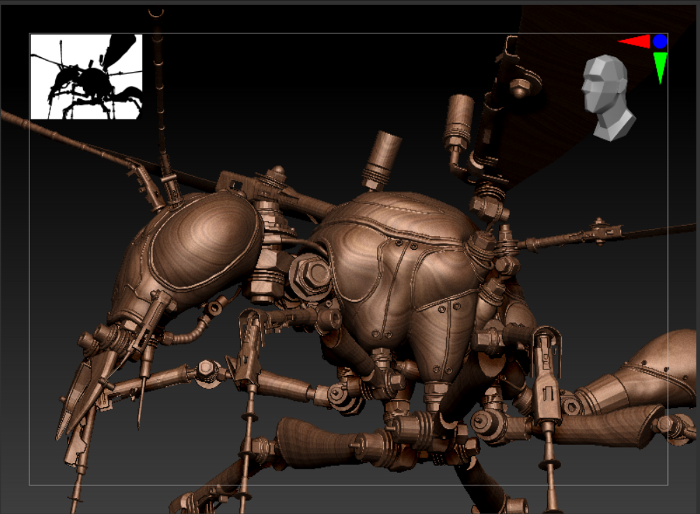The width and height of the screenshot is (700, 514).
Task: Click the gray polygonal head orientation gizmo
Action: click(609, 98)
